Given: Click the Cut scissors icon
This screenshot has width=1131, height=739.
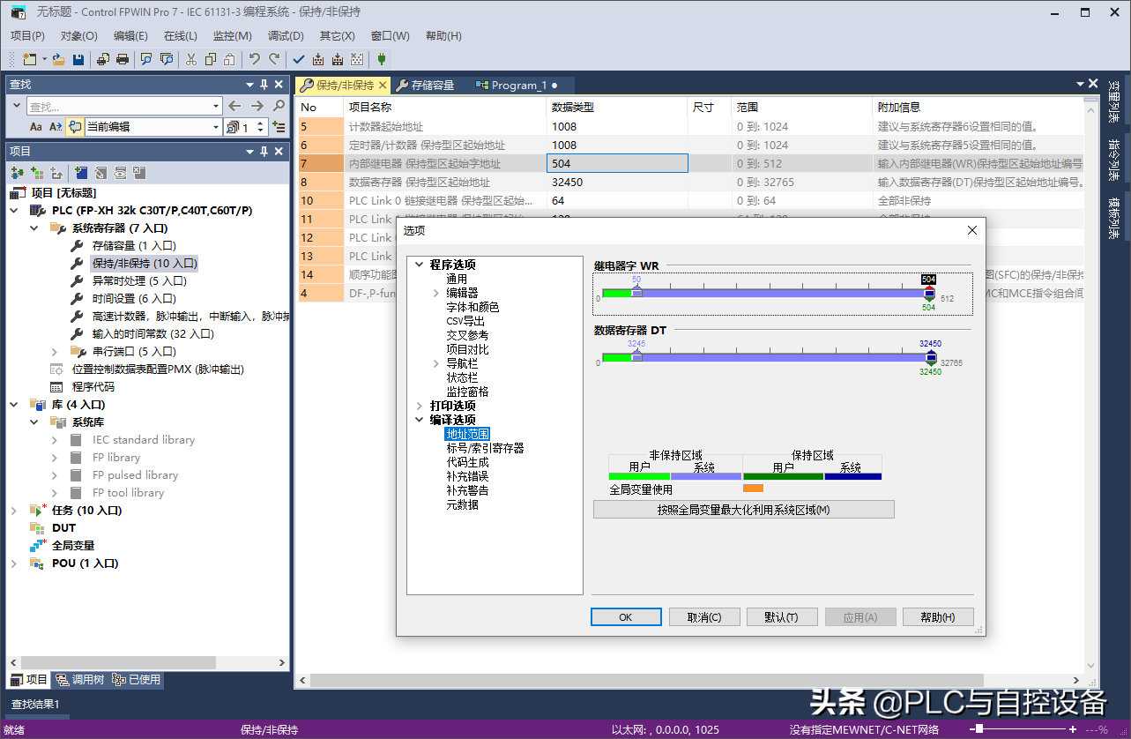Looking at the screenshot, I should [x=190, y=59].
